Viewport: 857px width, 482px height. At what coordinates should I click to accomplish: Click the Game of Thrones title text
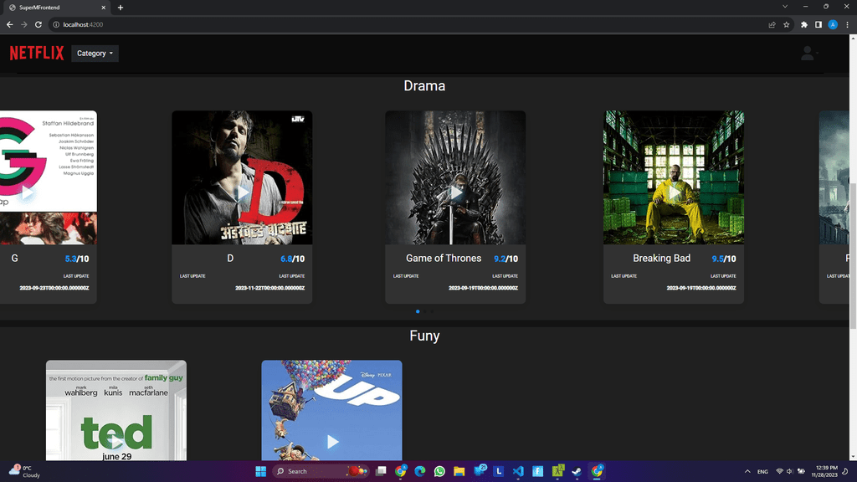[444, 258]
